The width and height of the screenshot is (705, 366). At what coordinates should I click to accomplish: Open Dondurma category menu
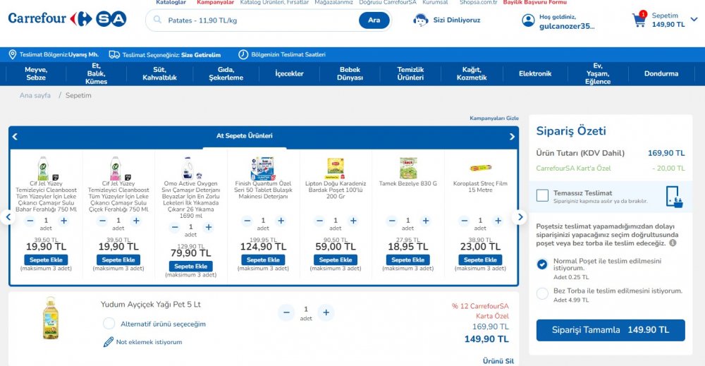(x=661, y=74)
